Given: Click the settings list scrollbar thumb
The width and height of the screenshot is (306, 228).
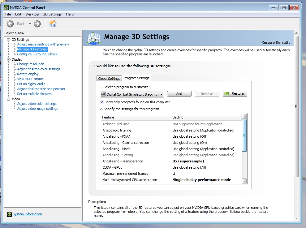Looking at the screenshot, I should tap(244, 135).
